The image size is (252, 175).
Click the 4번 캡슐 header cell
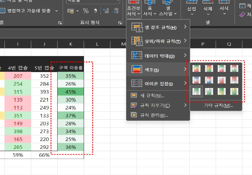[18, 68]
